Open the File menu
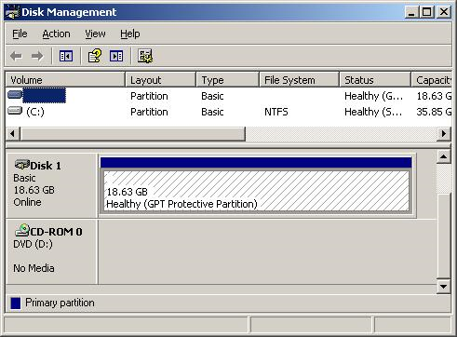 (x=20, y=34)
